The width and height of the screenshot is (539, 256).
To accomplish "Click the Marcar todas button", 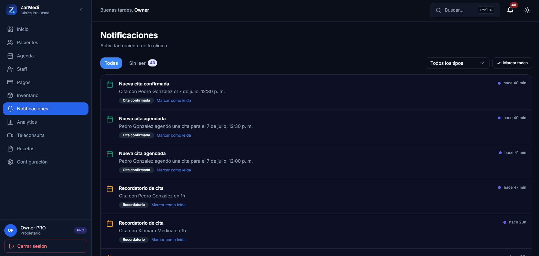I will pyautogui.click(x=512, y=63).
